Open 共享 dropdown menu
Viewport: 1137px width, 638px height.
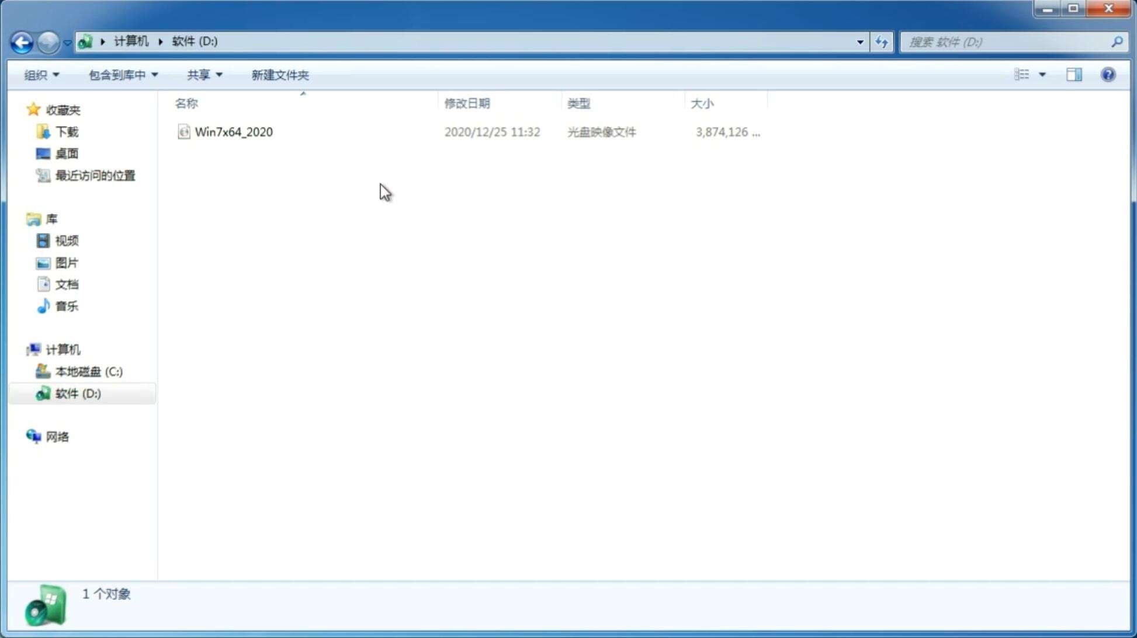[x=204, y=74]
